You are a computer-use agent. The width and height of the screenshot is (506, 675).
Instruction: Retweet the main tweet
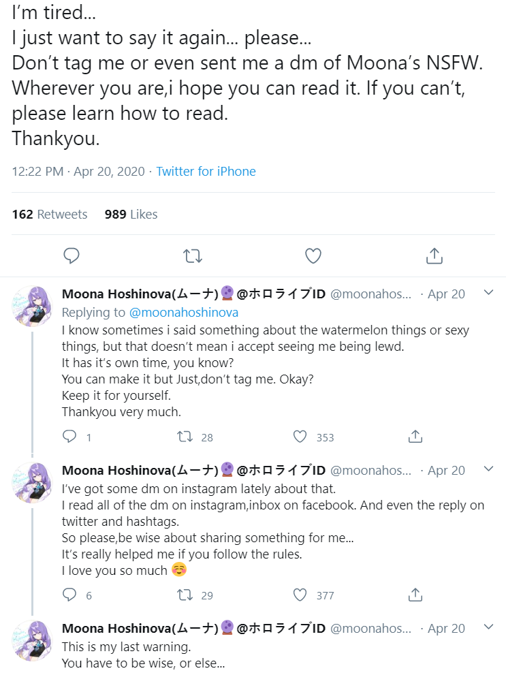193,256
